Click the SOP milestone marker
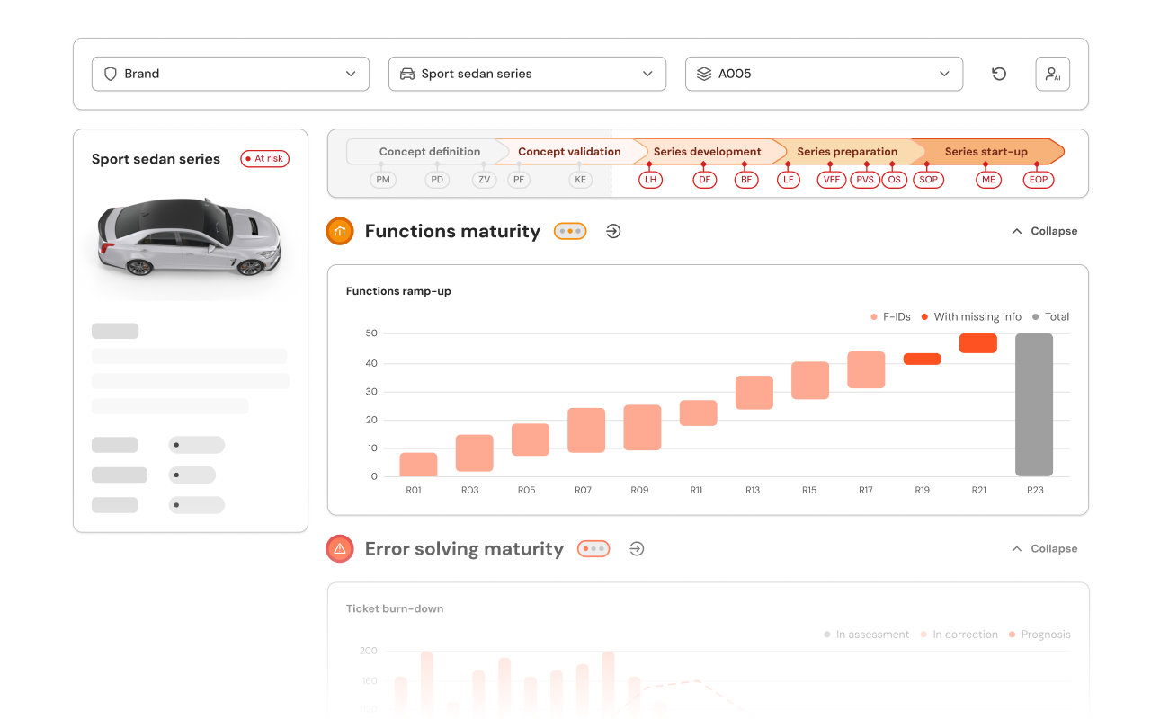 928,180
